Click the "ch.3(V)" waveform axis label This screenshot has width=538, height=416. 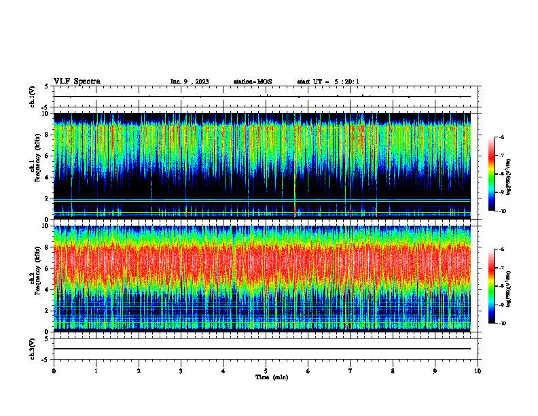tap(33, 349)
